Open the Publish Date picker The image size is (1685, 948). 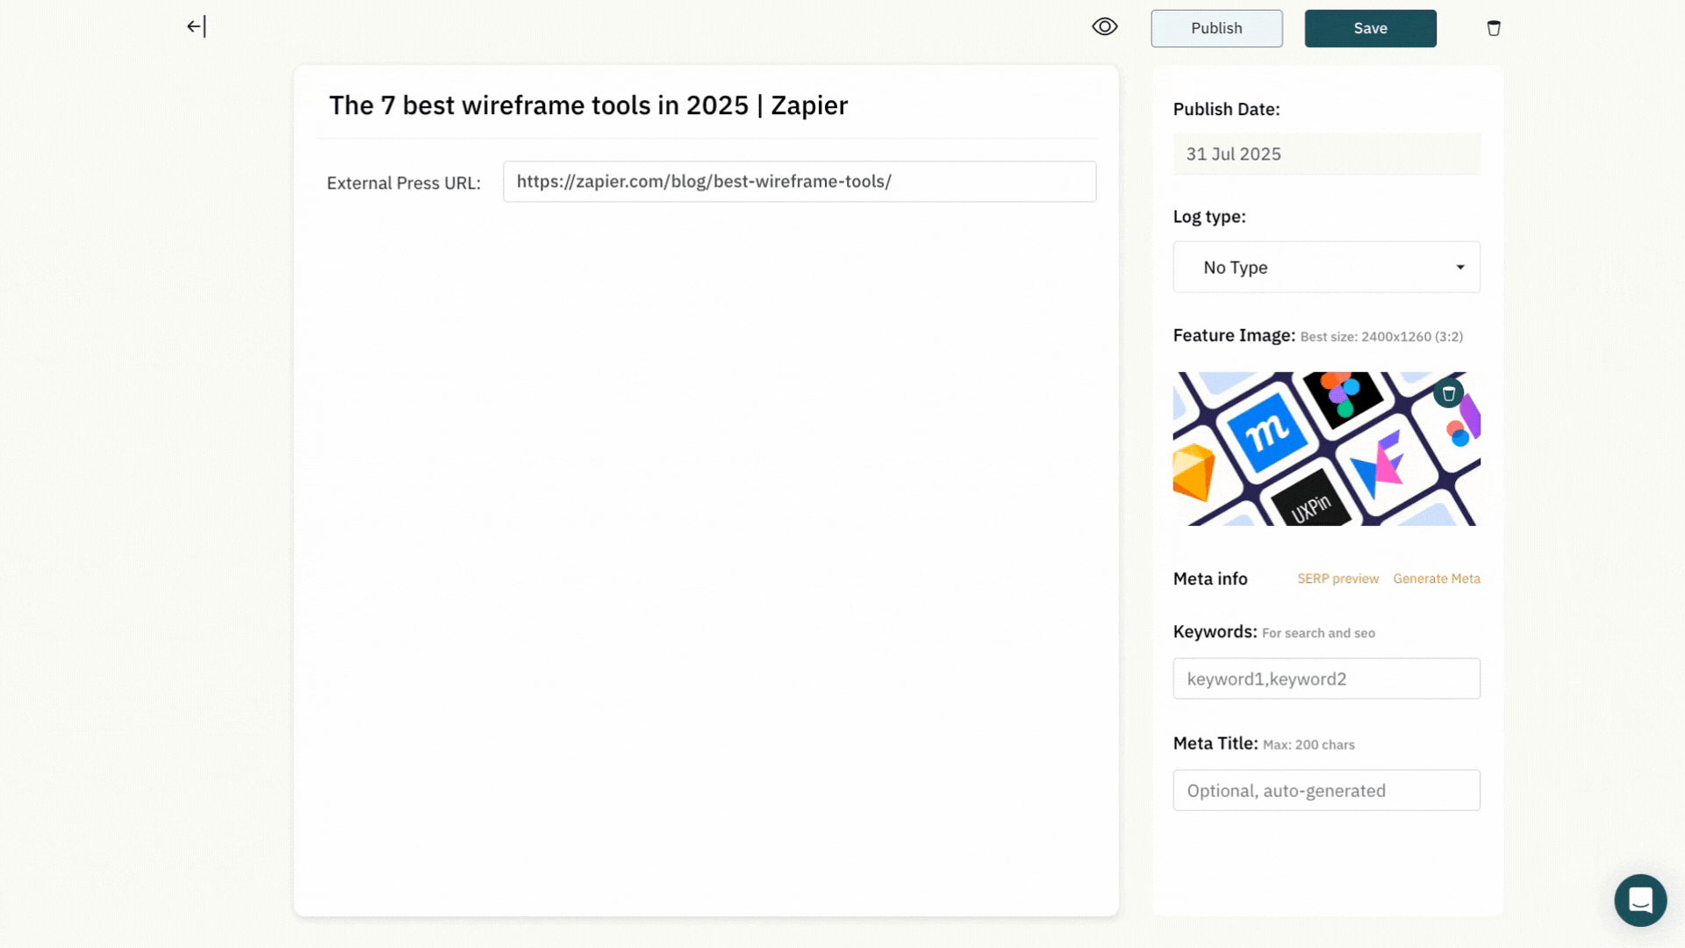(x=1326, y=154)
